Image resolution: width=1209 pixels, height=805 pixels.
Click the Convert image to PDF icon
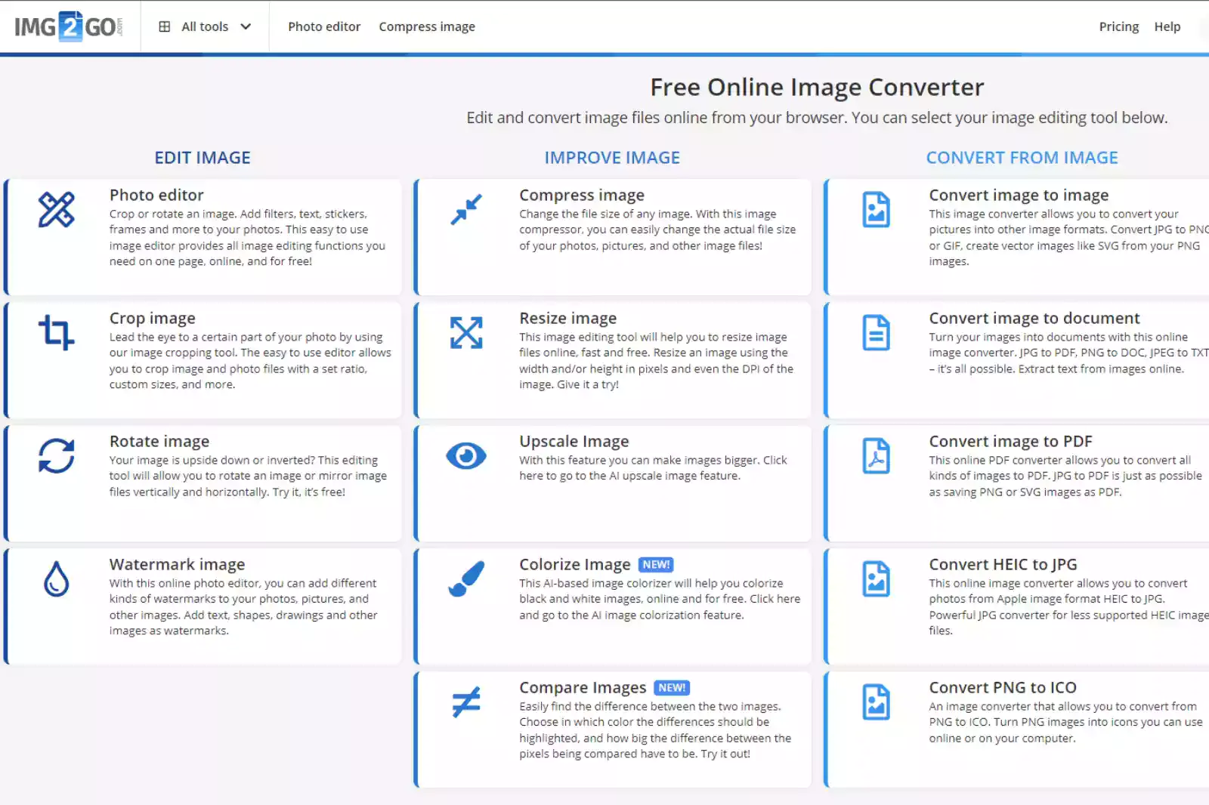click(876, 455)
